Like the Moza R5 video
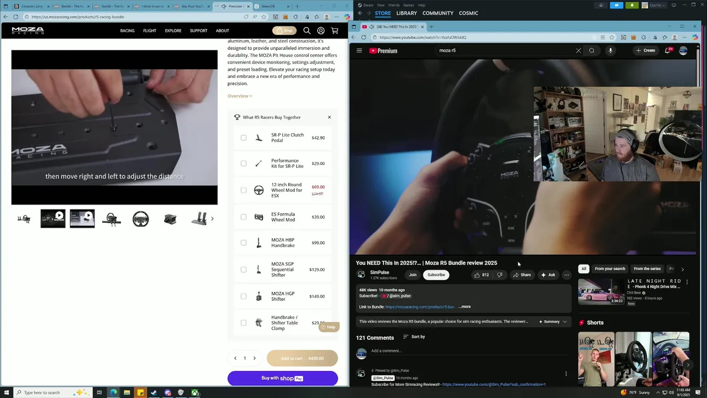Screen dimensions: 707x398 pyautogui.click(x=481, y=275)
